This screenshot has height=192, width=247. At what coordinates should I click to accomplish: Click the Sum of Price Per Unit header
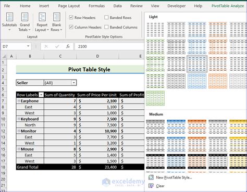click(x=97, y=95)
